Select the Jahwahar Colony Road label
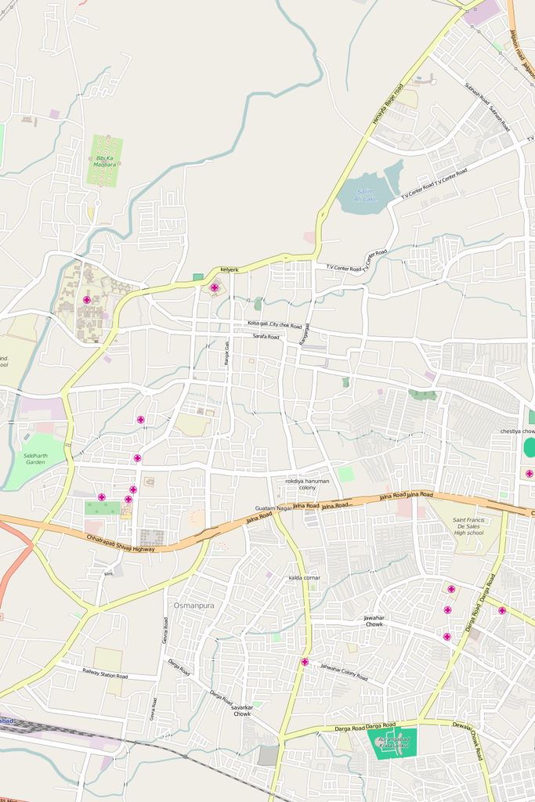The width and height of the screenshot is (535, 802). (344, 671)
